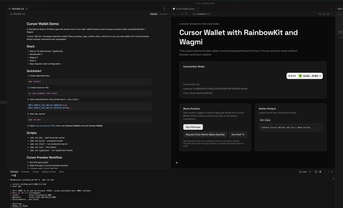
Task: Click Request Chain Switch (Base Sepolia) button
Action: click(x=205, y=134)
